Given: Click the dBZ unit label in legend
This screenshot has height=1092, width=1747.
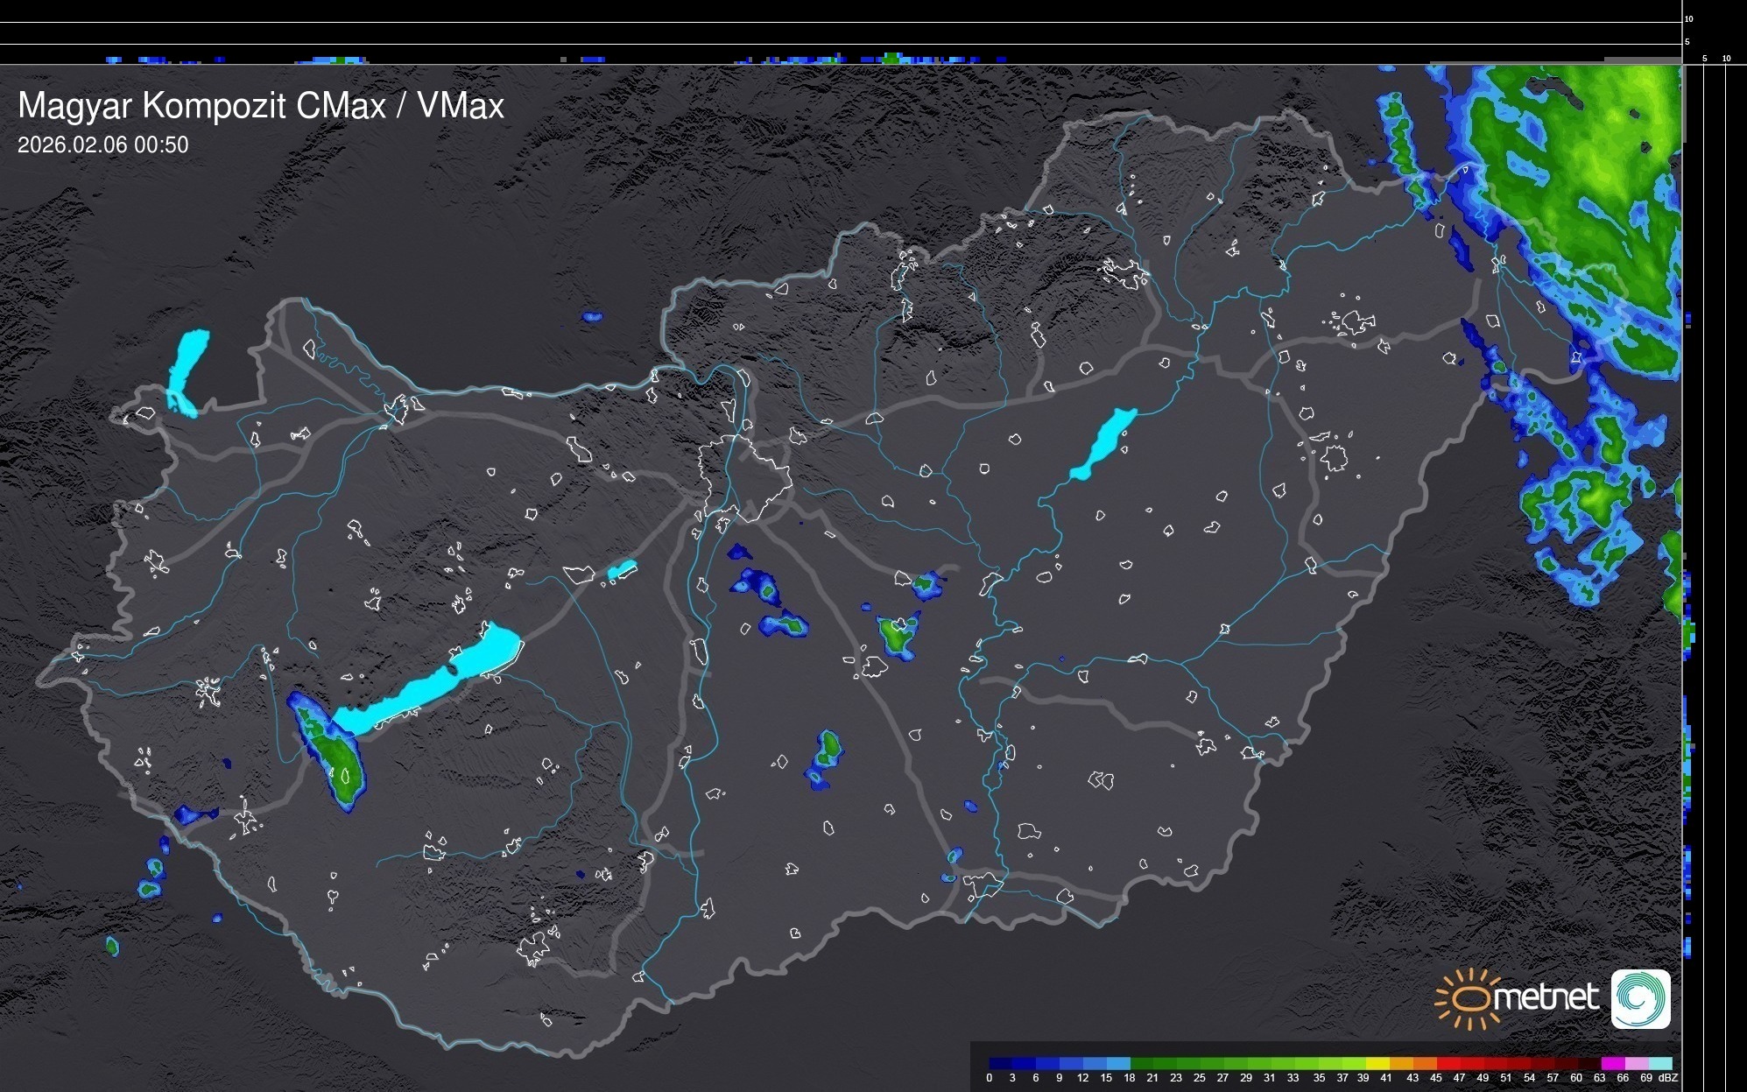Looking at the screenshot, I should click(x=1668, y=1078).
